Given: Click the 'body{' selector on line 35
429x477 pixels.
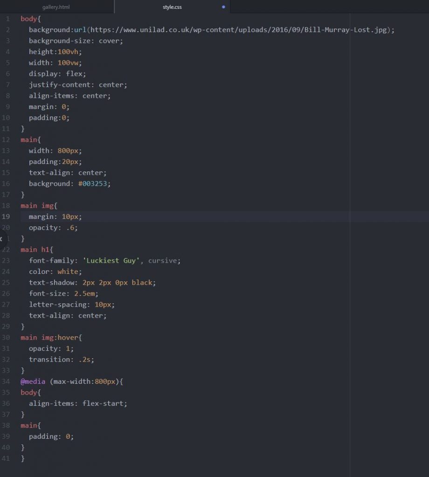Looking at the screenshot, I should (31, 392).
